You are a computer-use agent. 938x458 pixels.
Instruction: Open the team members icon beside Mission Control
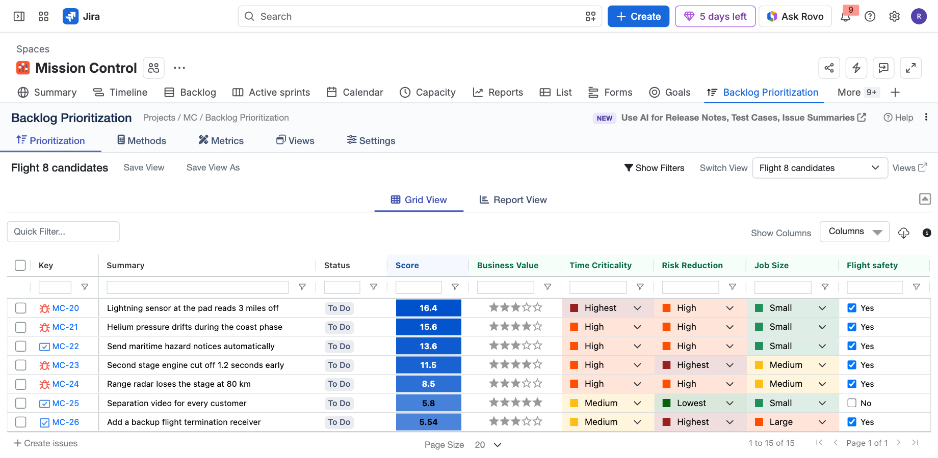[x=153, y=68]
